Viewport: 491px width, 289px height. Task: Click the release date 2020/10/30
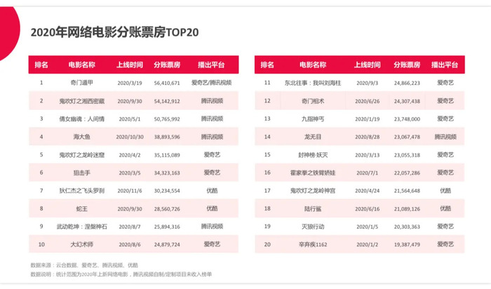point(130,137)
